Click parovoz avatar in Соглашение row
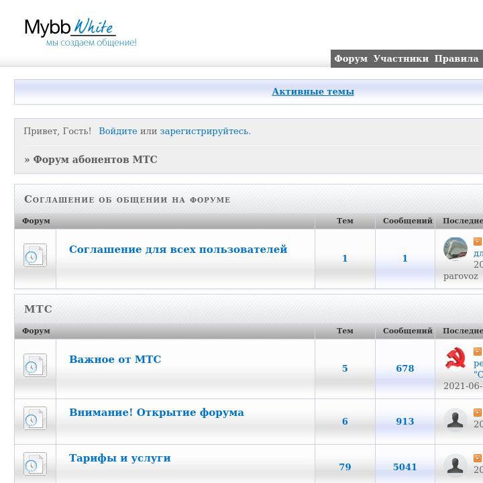 [455, 249]
